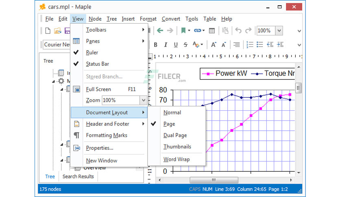Viewport: 340px width, 197px height.
Task: Click the horizontal scrollbar thumb
Action: point(214,180)
